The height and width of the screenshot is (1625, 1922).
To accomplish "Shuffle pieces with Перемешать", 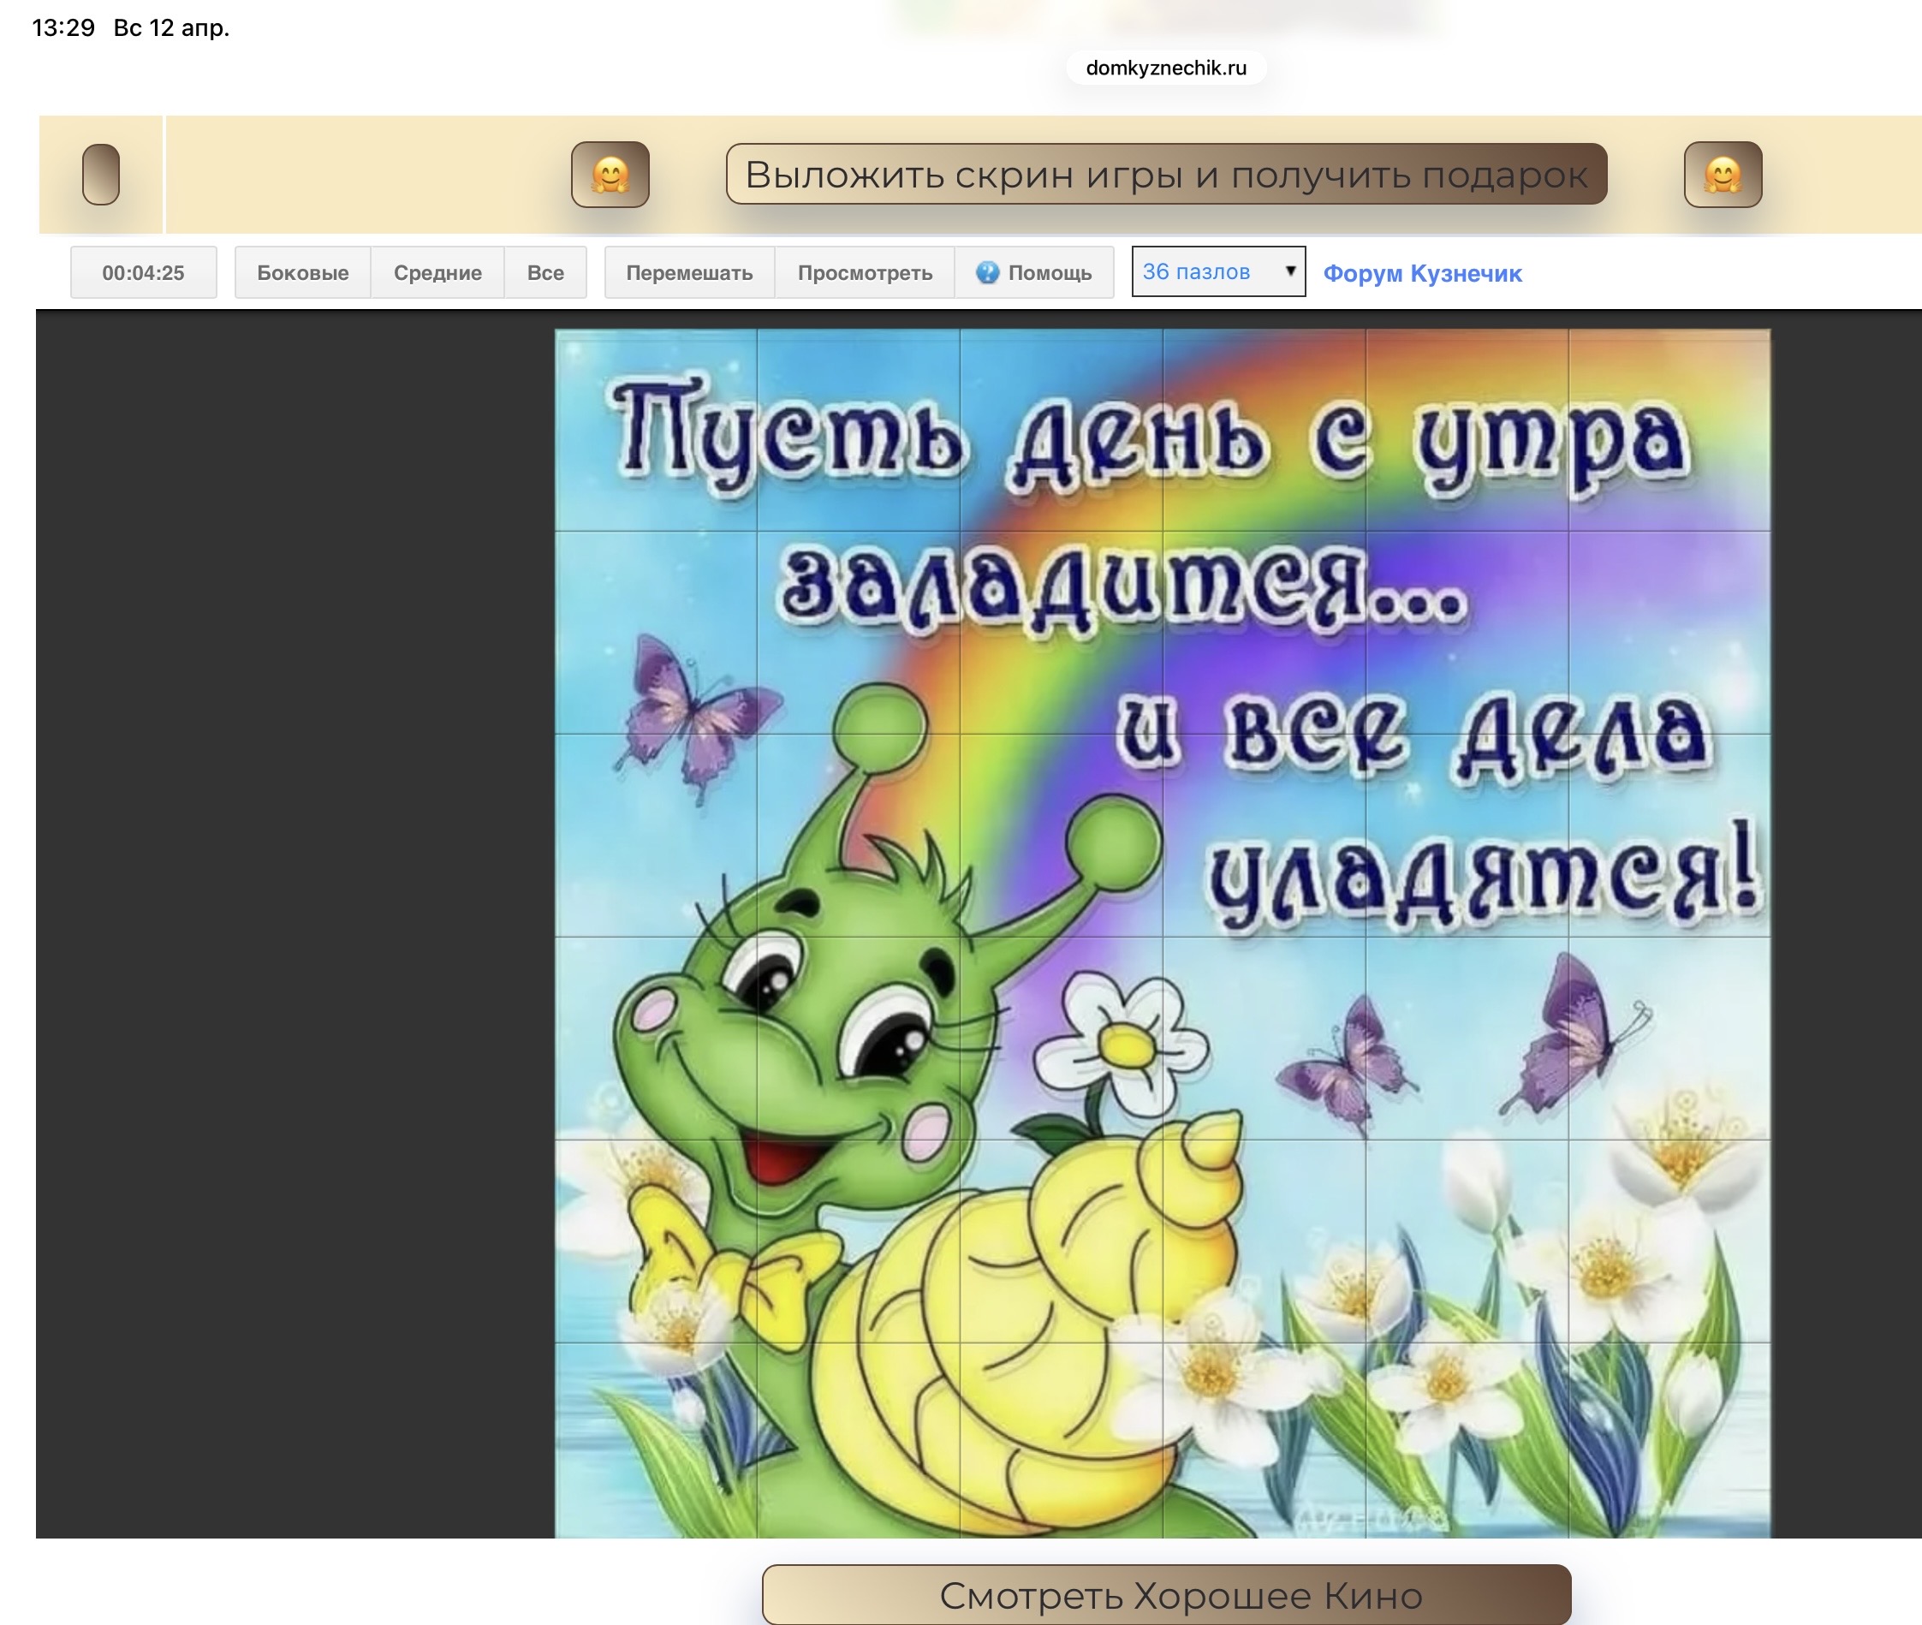I will 689,272.
